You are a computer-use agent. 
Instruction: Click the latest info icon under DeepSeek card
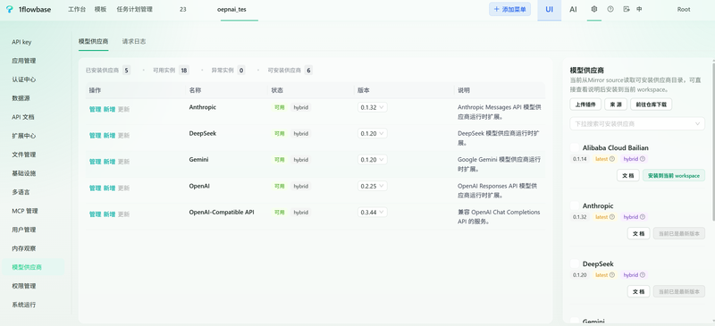(x=612, y=275)
